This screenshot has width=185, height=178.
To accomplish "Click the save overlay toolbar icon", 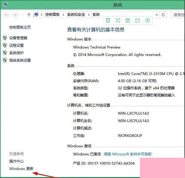I will tap(128, 21).
